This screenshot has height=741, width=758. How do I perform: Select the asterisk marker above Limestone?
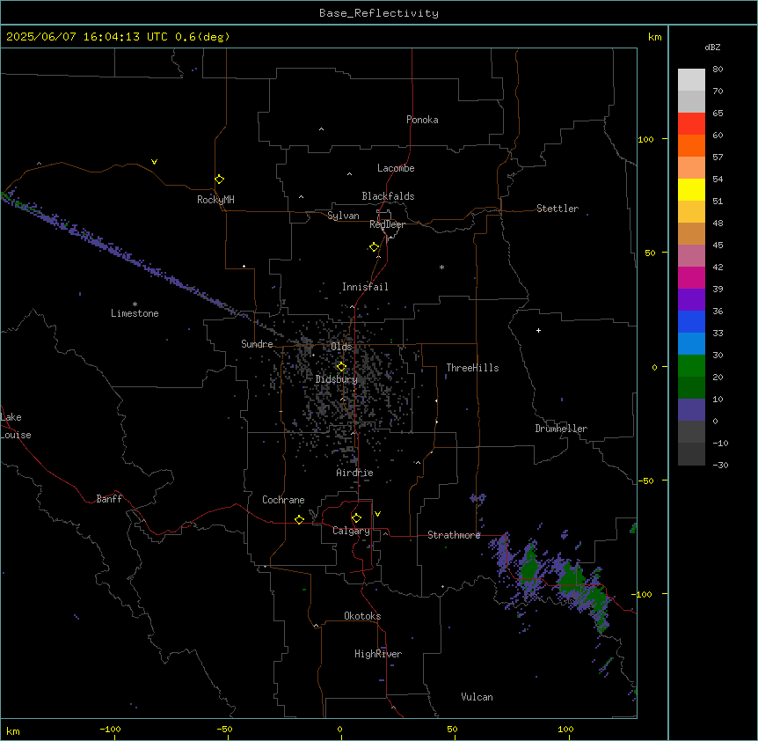point(135,304)
